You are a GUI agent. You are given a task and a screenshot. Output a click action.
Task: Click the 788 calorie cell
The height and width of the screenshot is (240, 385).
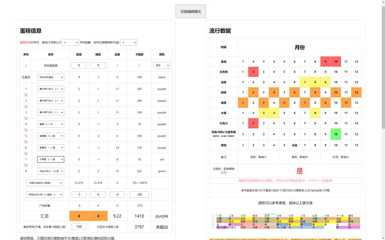click(x=139, y=77)
